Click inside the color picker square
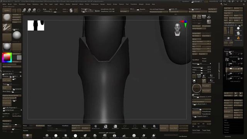This screenshot has height=139, width=247. 7,58
